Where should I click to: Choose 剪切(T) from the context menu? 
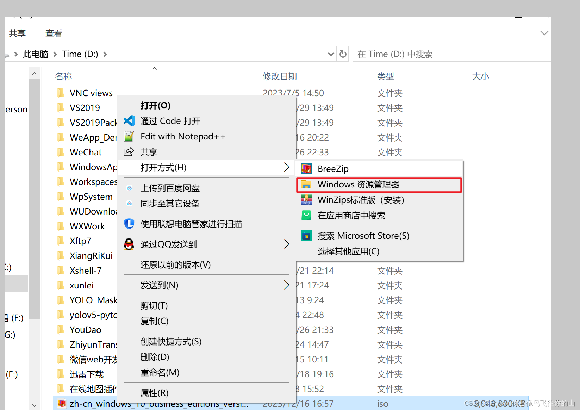(206, 305)
